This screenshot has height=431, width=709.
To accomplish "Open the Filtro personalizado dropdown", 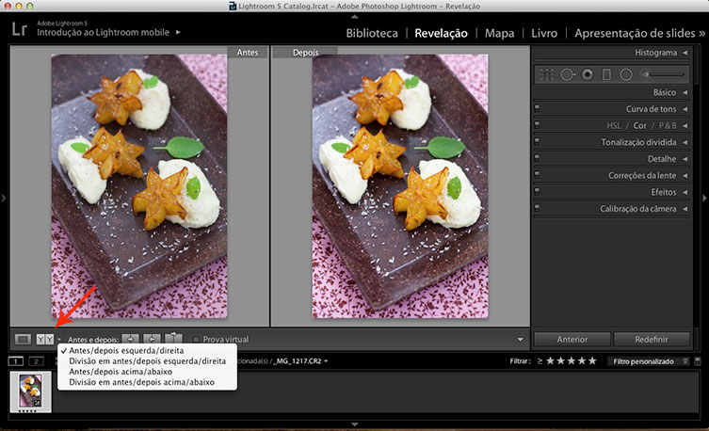I will coord(651,361).
